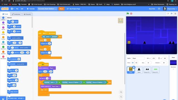The width and height of the screenshot is (178, 100).
Task: Enter full screen stage mode
Action: tap(175, 14)
